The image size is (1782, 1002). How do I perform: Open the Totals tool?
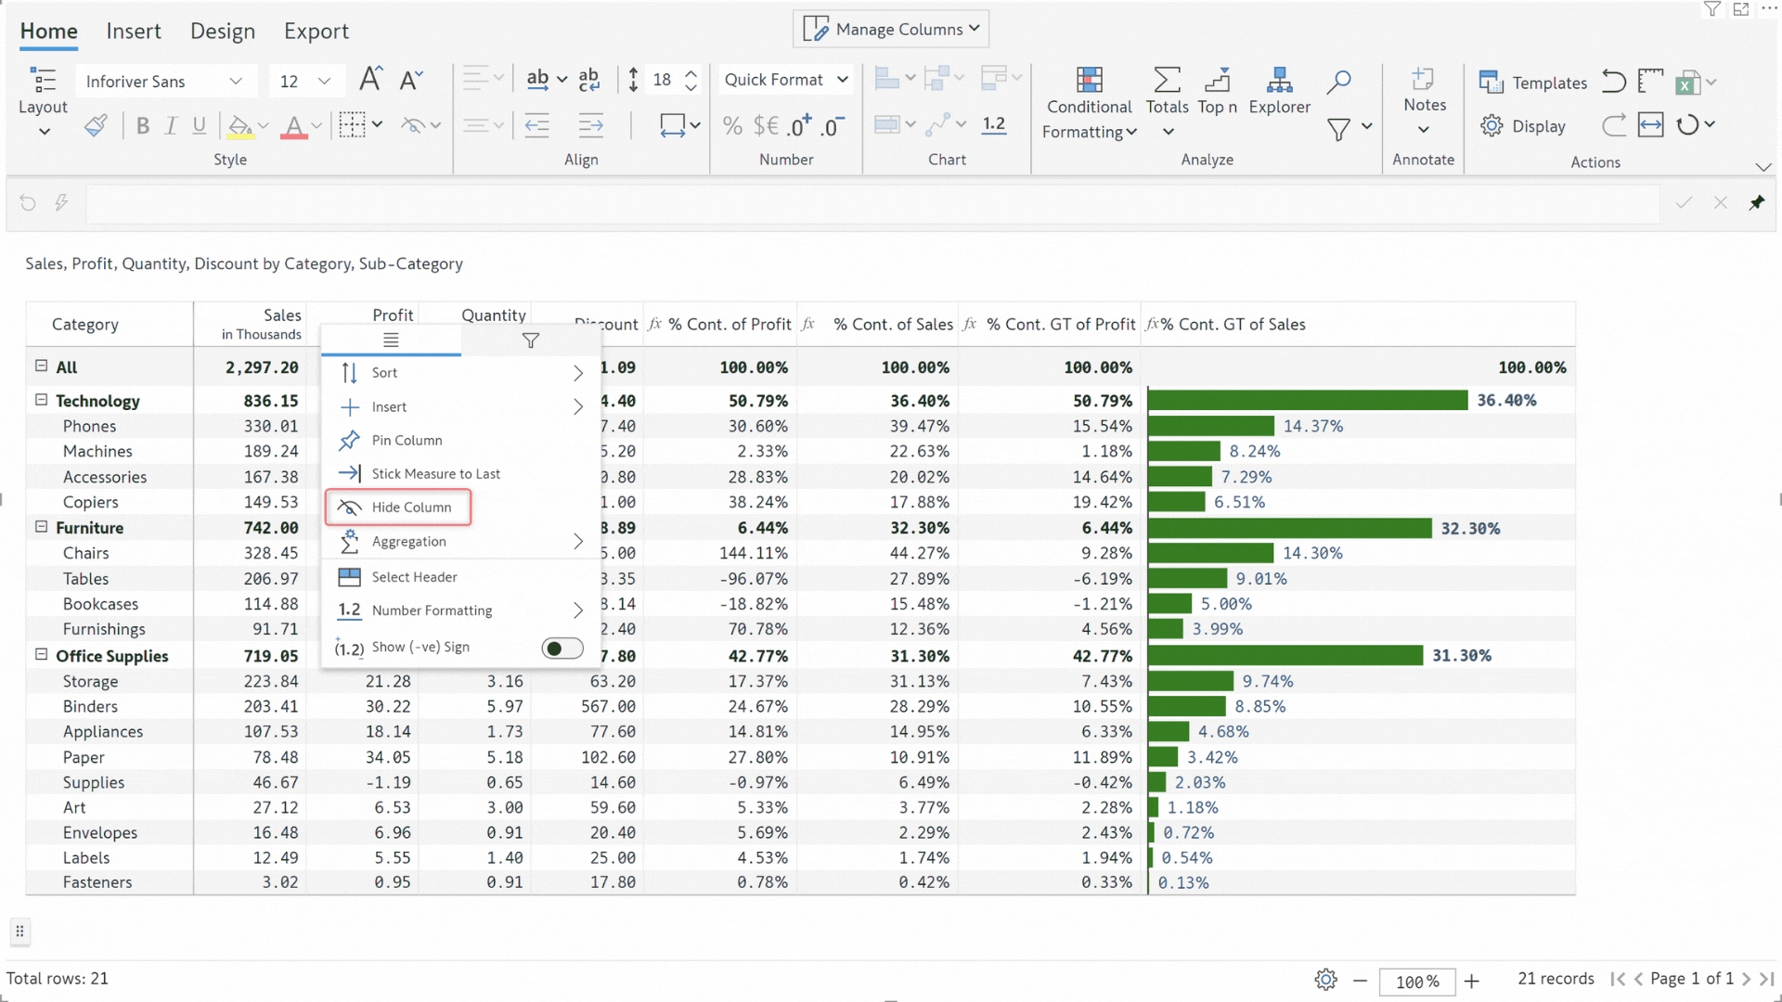tap(1167, 81)
